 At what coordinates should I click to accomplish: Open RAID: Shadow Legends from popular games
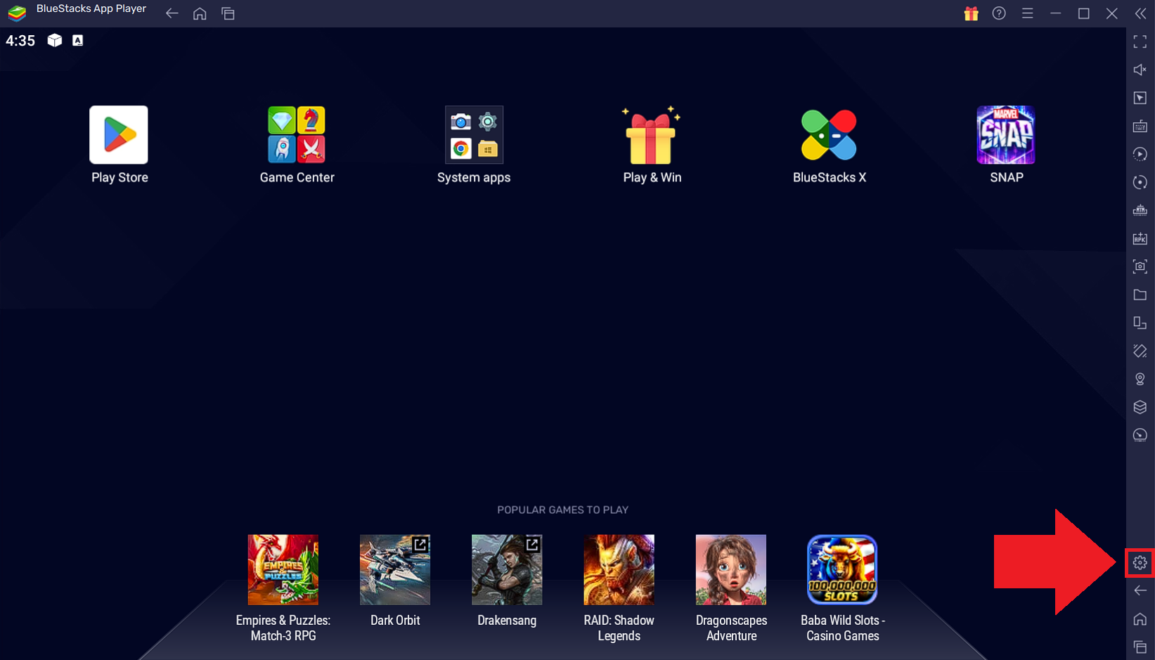pyautogui.click(x=619, y=569)
